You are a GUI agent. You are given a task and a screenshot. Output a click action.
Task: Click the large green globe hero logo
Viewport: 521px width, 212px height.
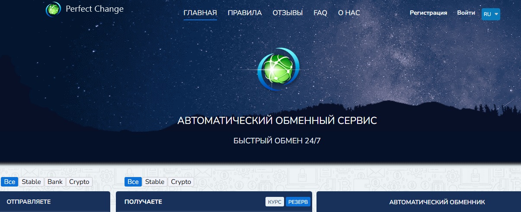coord(278,70)
